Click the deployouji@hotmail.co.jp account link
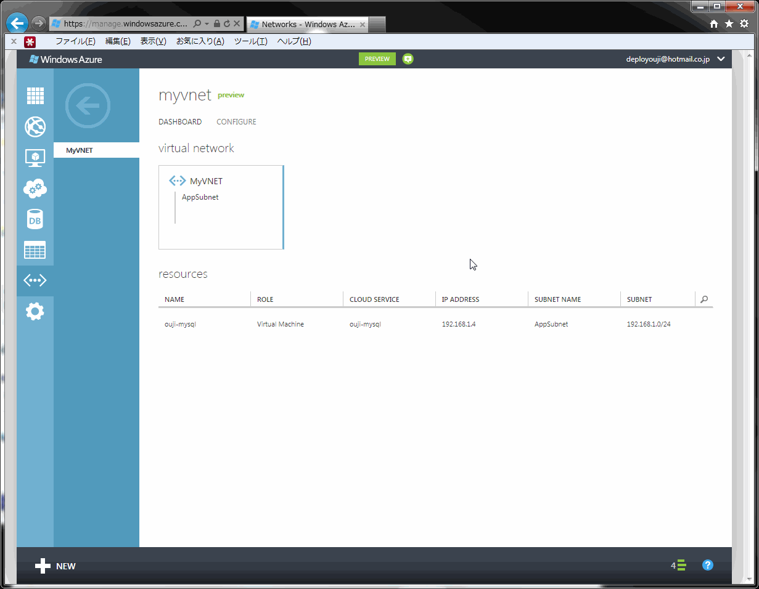 668,59
